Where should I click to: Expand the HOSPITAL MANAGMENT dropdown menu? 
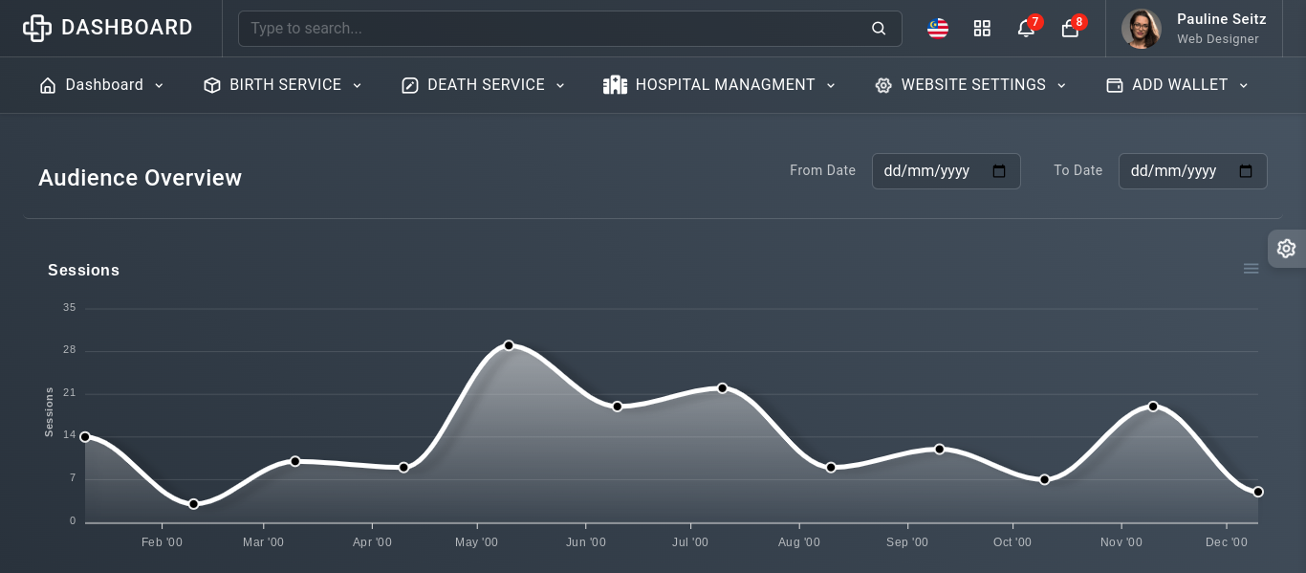click(x=720, y=85)
